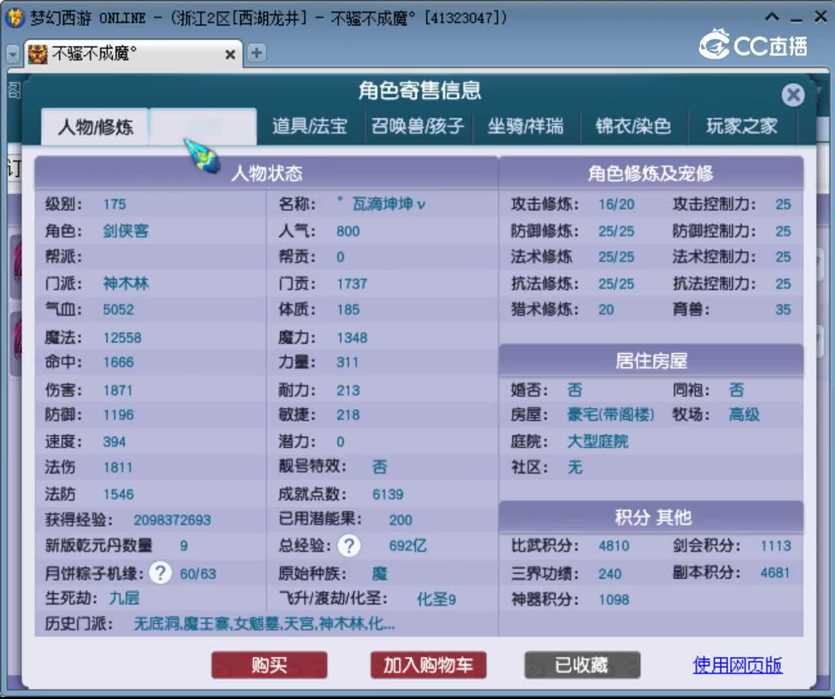This screenshot has height=699, width=835.
Task: Switch to 坐骑/祥瑞 tab
Action: (x=526, y=126)
